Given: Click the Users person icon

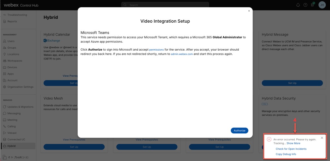Looking at the screenshot, I should (4, 41).
